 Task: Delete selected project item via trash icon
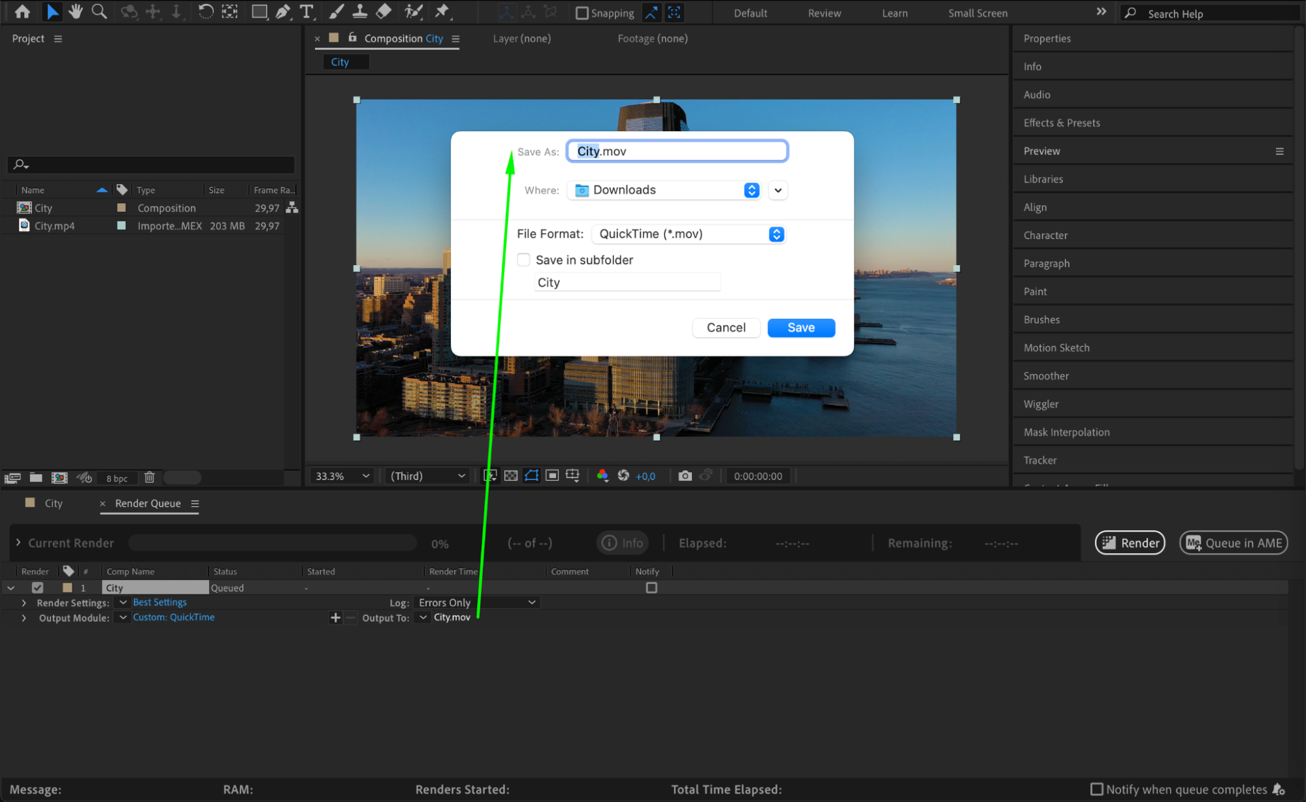(x=149, y=477)
